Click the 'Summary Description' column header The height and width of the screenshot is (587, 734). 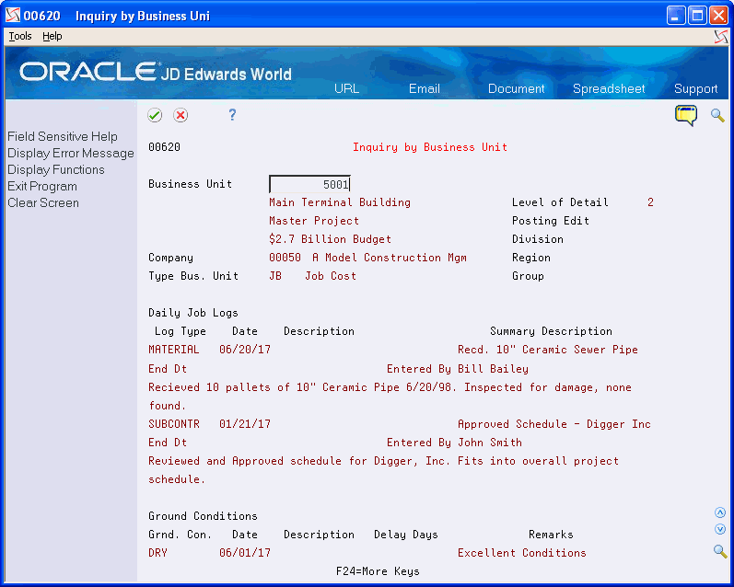[x=551, y=331]
